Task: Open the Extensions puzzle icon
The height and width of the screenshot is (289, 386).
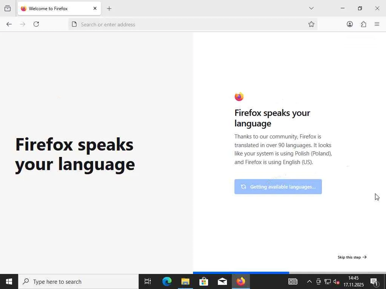Action: coord(363,24)
